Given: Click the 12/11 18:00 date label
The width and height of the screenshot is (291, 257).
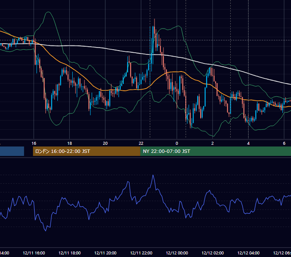Looking at the screenshot, I should [x=70, y=253].
